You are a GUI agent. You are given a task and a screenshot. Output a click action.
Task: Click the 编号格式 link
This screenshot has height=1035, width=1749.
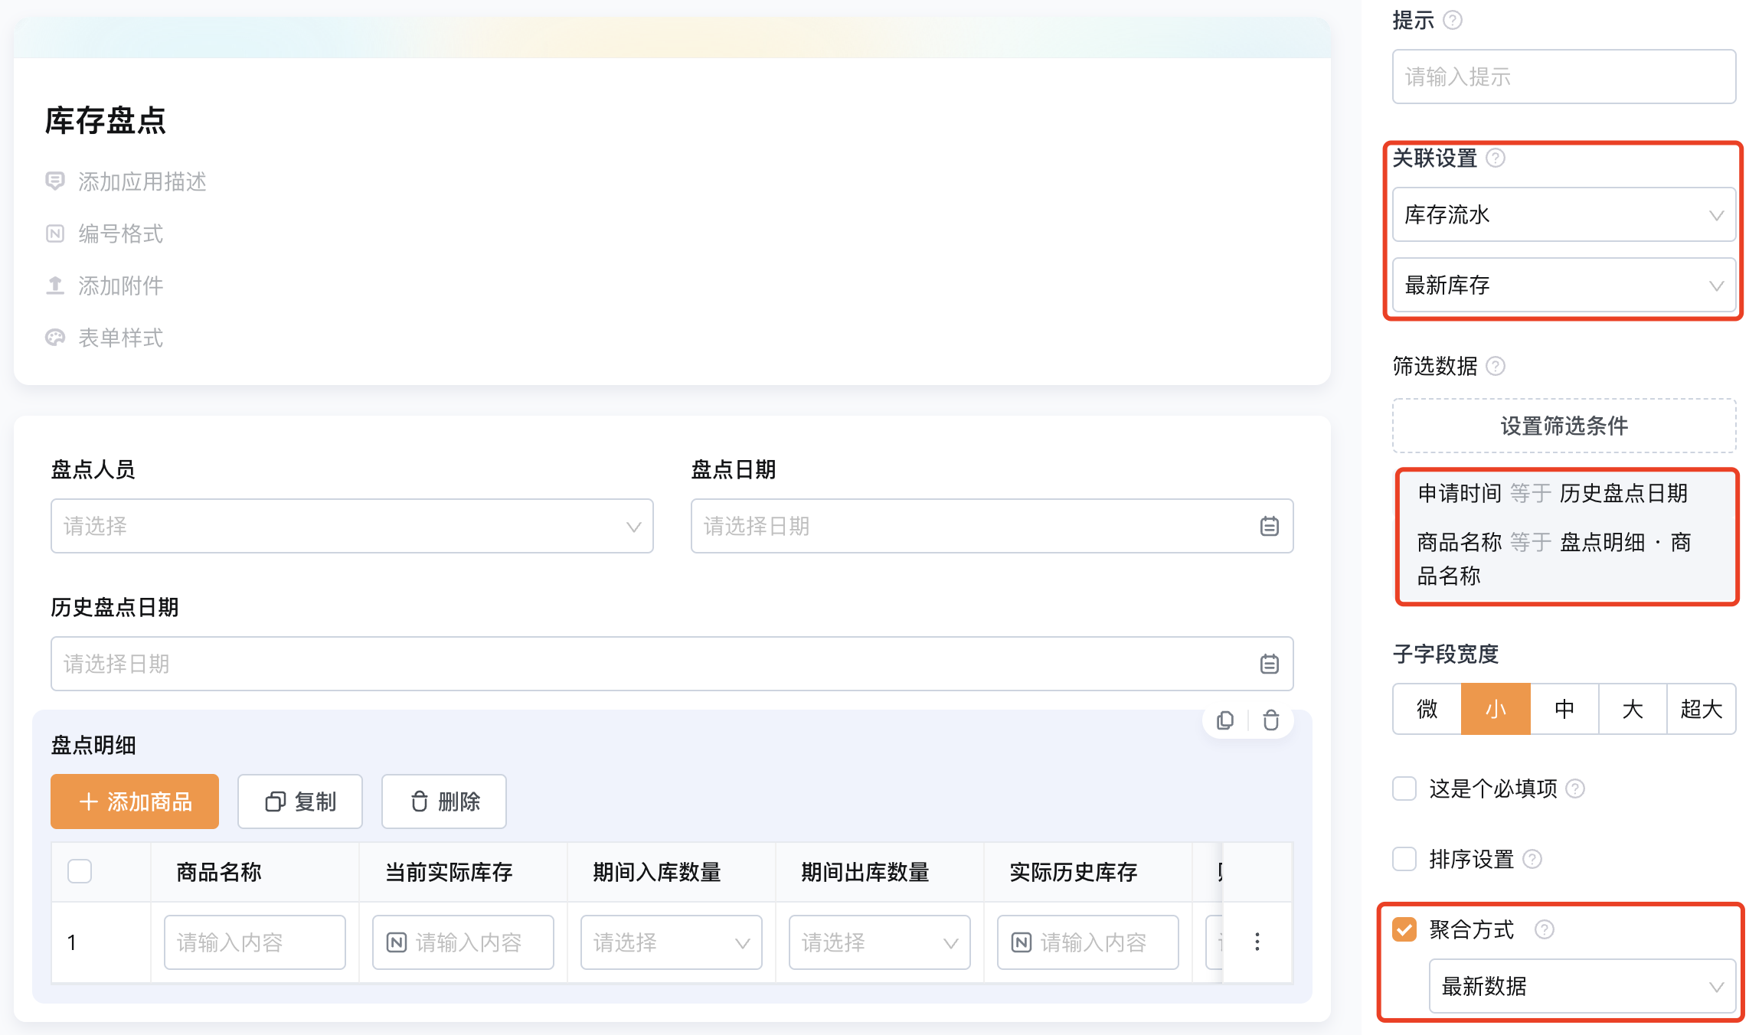tap(121, 233)
